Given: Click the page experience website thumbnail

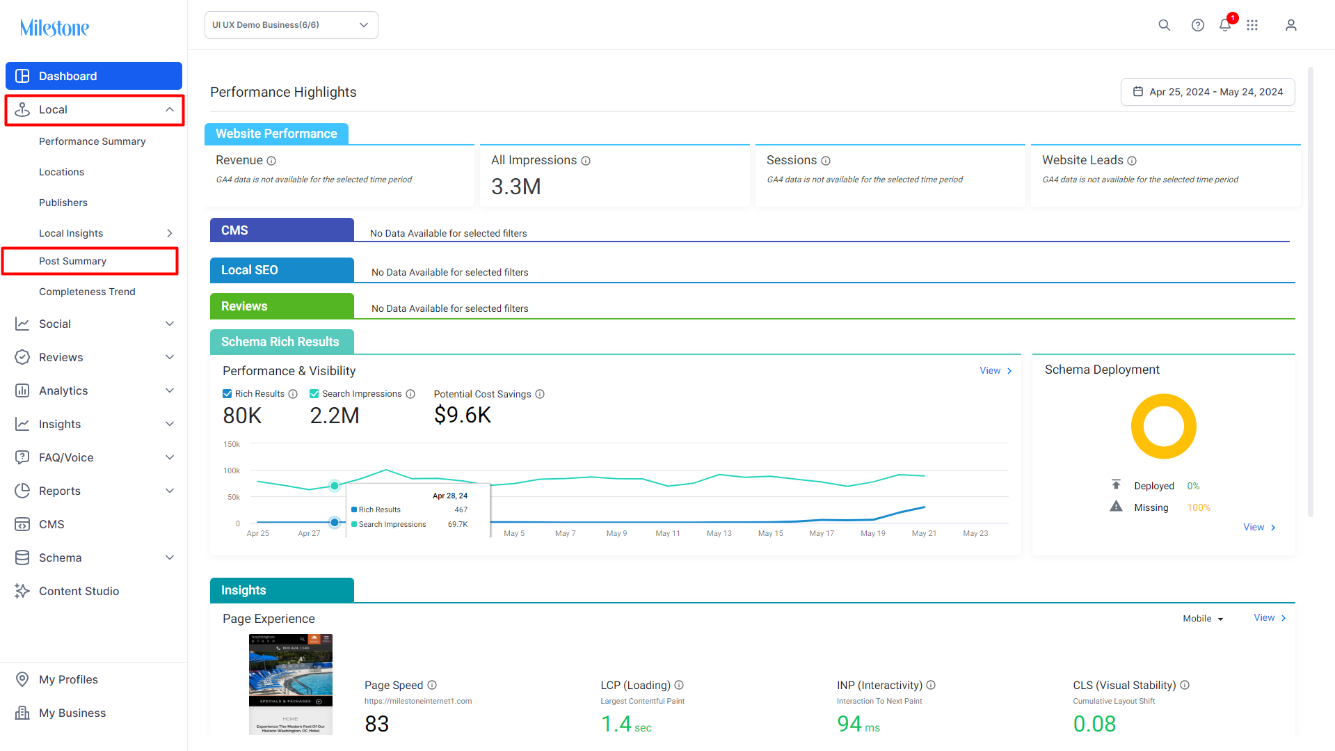Looking at the screenshot, I should [291, 684].
